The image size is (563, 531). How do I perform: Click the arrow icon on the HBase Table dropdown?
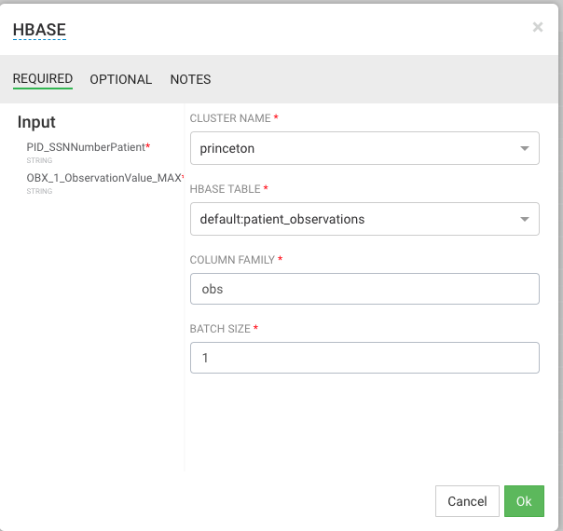coord(524,220)
